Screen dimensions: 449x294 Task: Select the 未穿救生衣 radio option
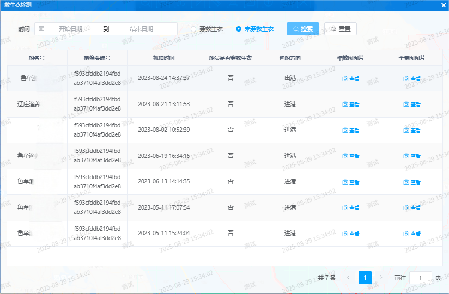254,29
